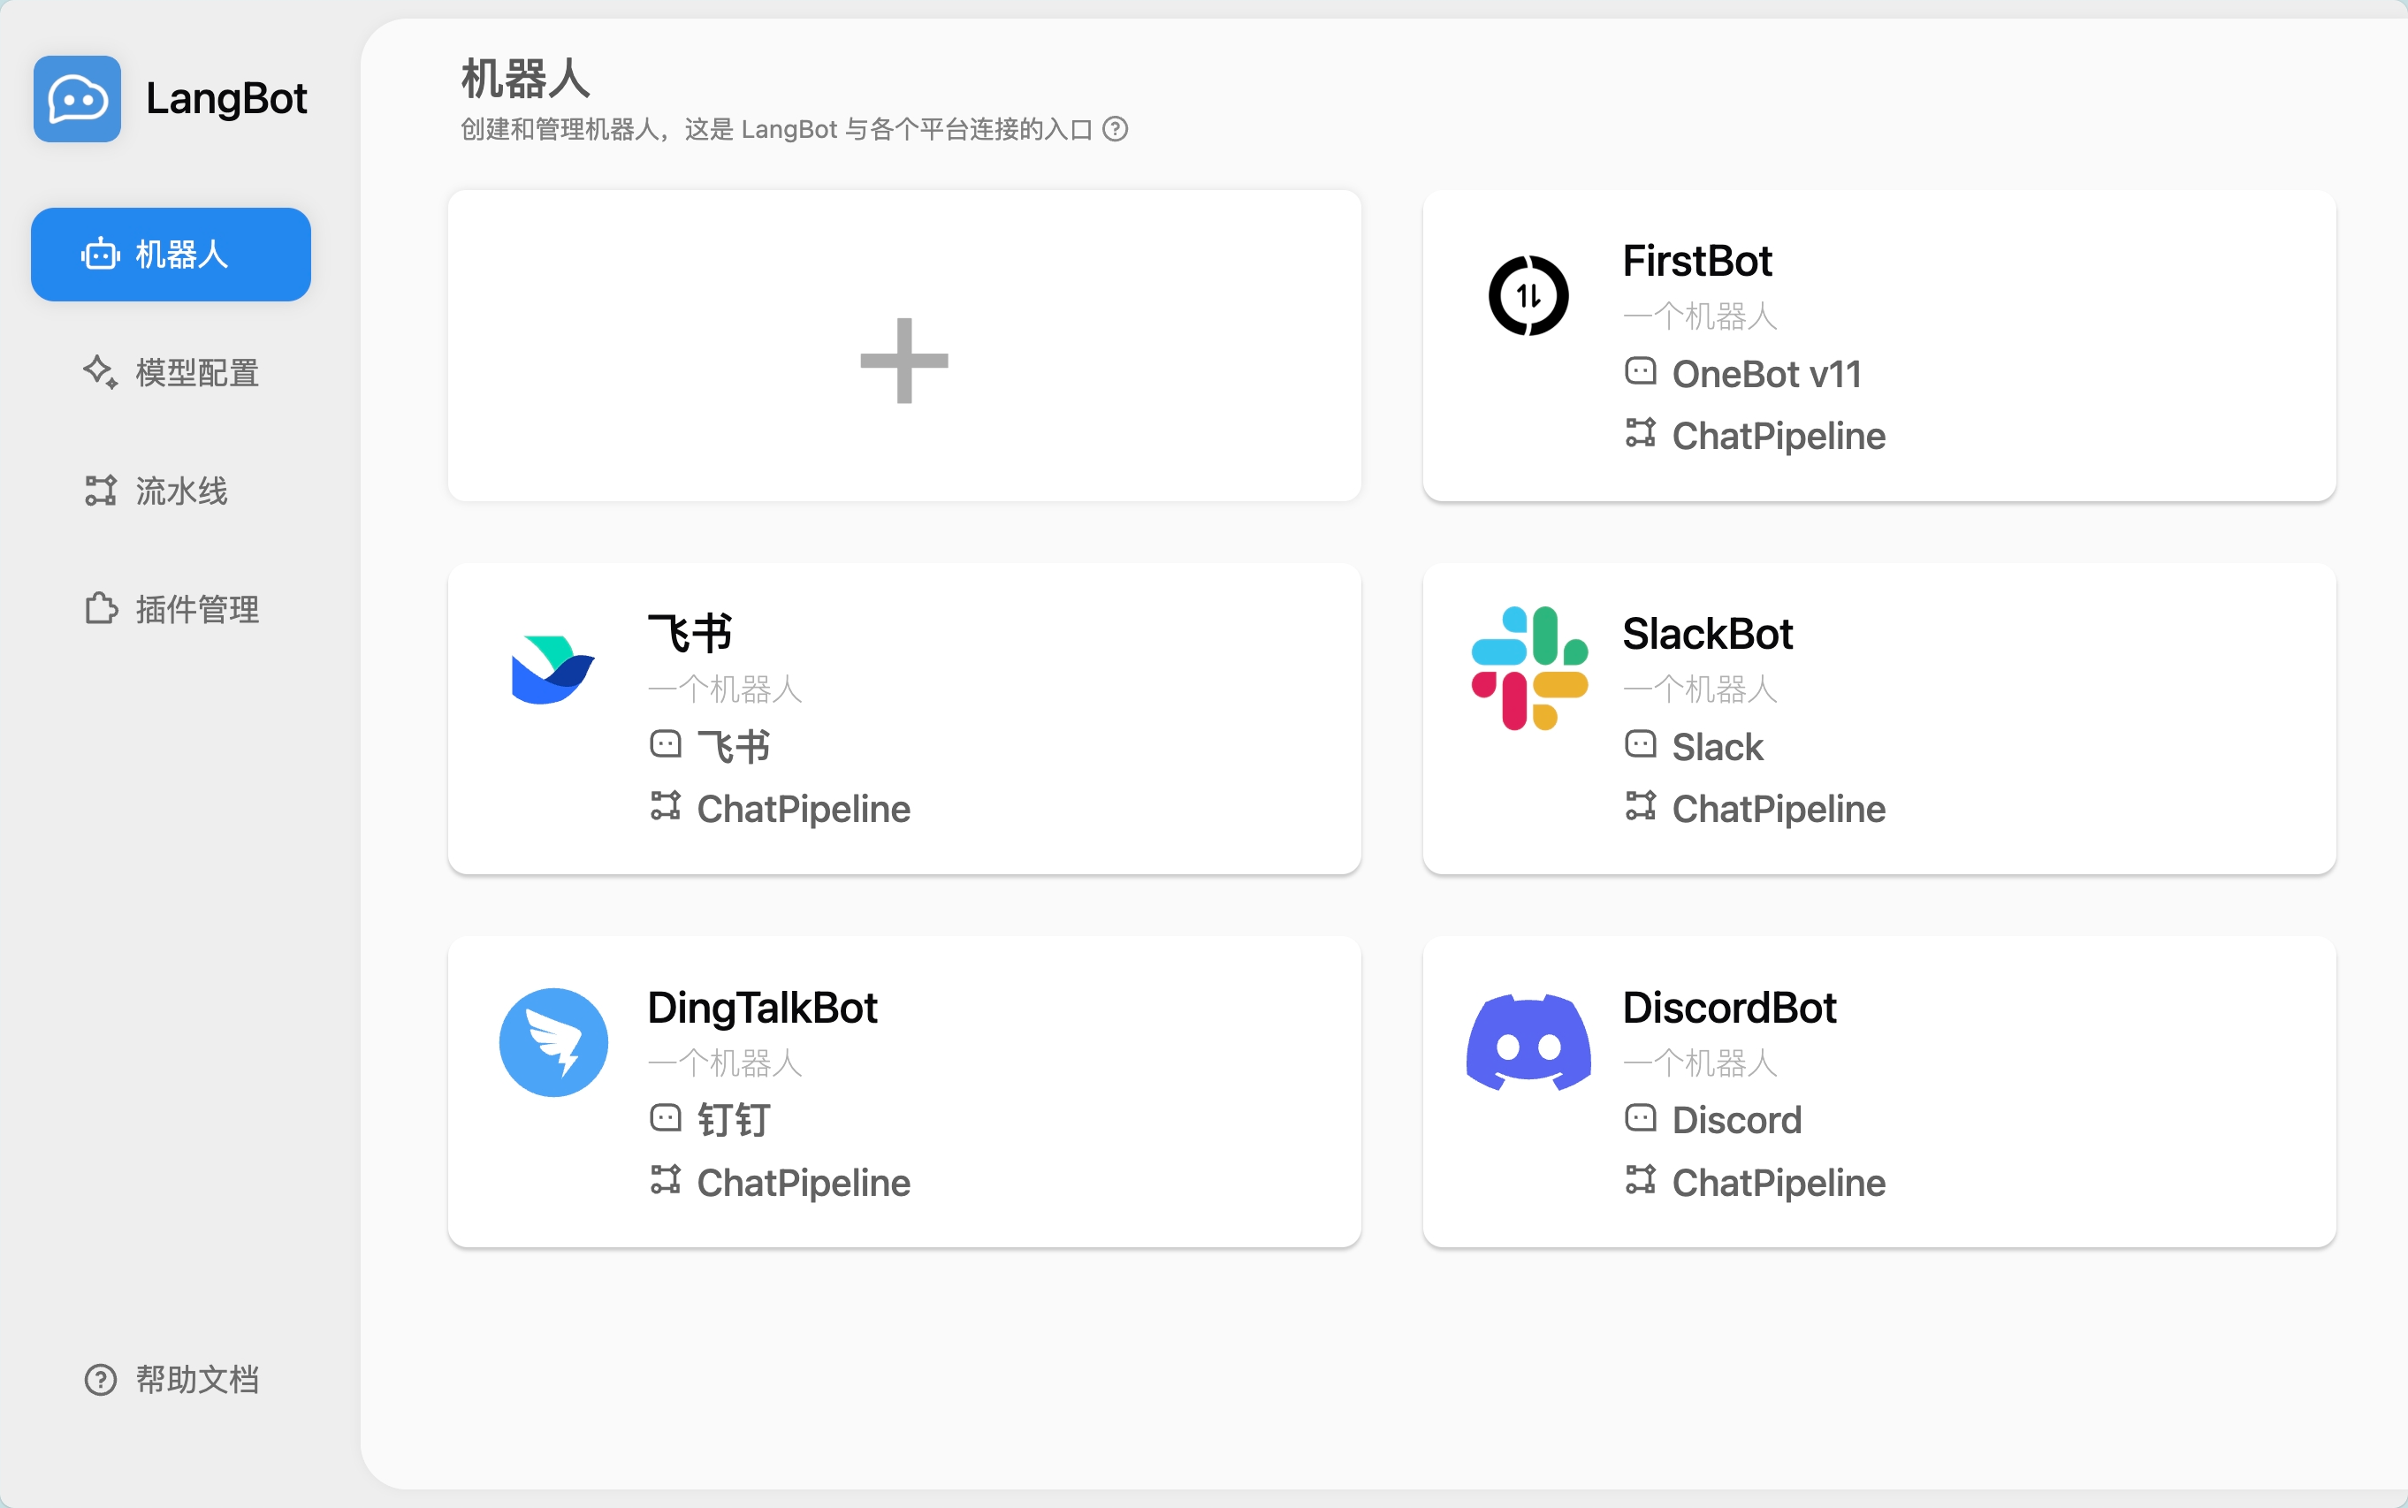Click the LangBot logo icon
Viewport: 2408px width, 1508px height.
click(x=76, y=98)
